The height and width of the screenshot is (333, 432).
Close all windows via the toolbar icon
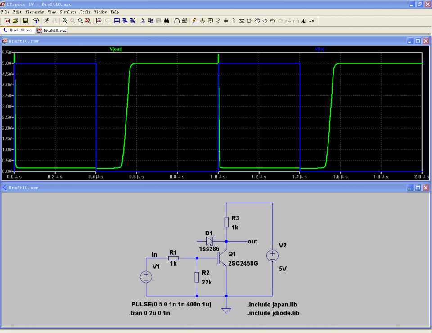tap(132, 21)
